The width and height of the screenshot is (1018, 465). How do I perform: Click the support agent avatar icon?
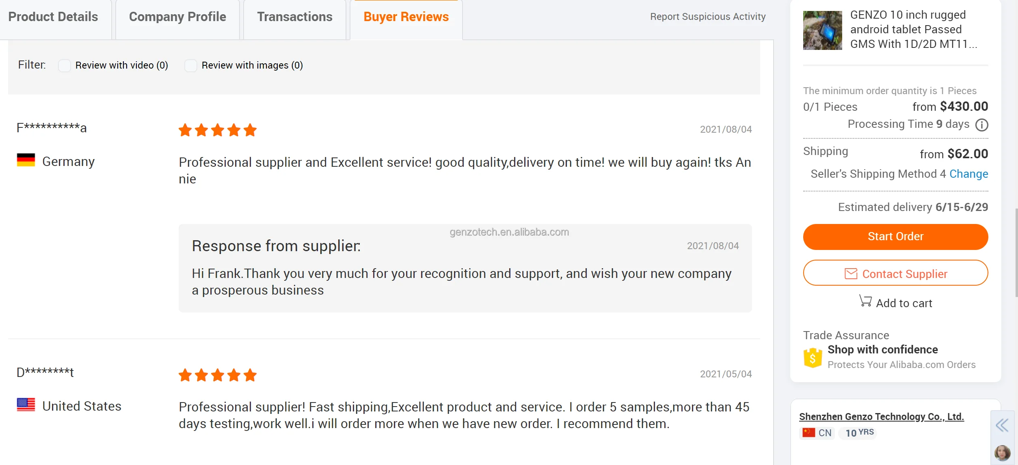(x=1002, y=452)
